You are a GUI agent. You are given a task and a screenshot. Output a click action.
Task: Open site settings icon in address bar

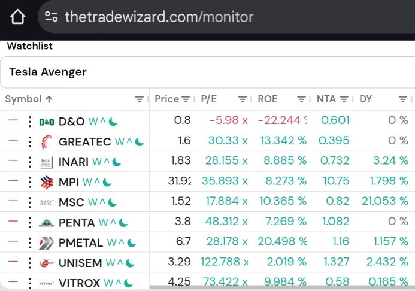(51, 16)
